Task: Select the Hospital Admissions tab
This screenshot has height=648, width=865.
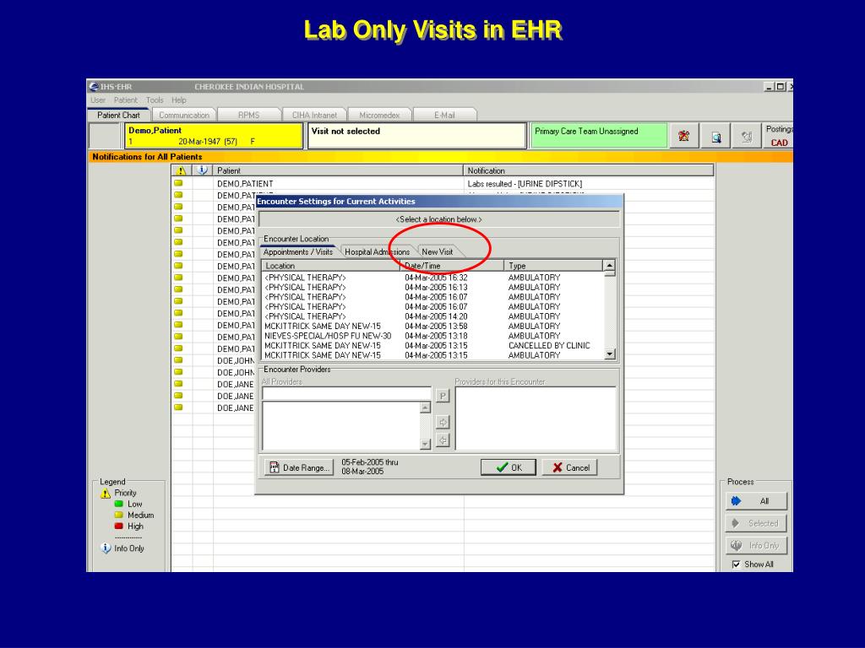Action: pos(377,251)
